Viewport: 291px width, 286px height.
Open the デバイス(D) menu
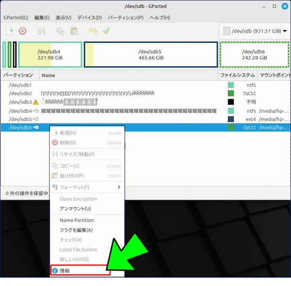[89, 17]
